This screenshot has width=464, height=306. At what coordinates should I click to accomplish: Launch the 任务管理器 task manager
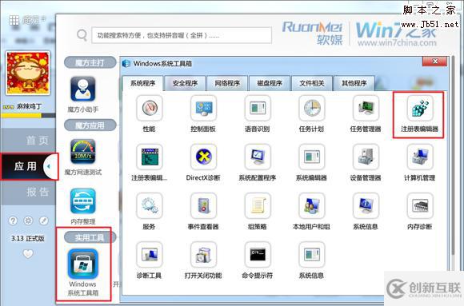(366, 108)
